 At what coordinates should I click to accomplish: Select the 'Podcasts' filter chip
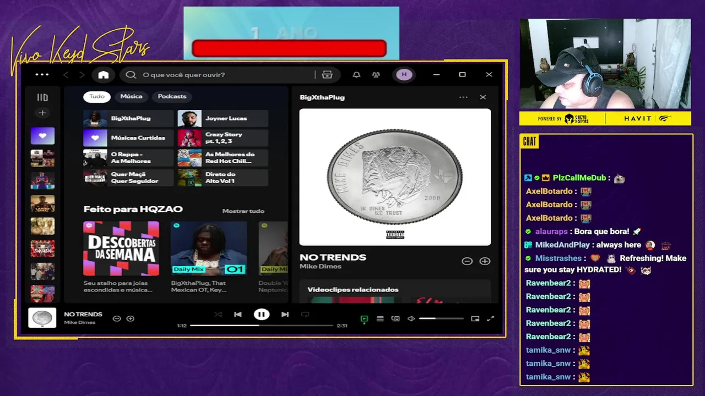[172, 97]
